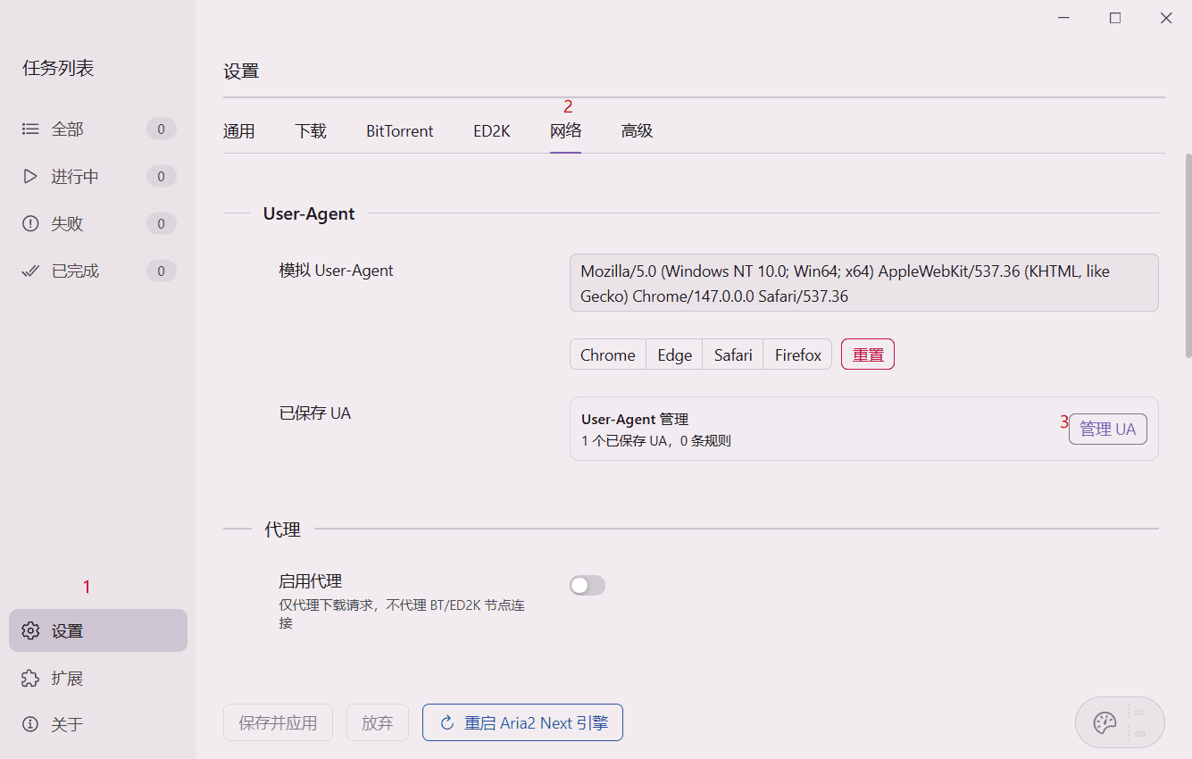The height and width of the screenshot is (759, 1192).
Task: Click the 任务列表 sidebar heading
Action: (x=58, y=68)
